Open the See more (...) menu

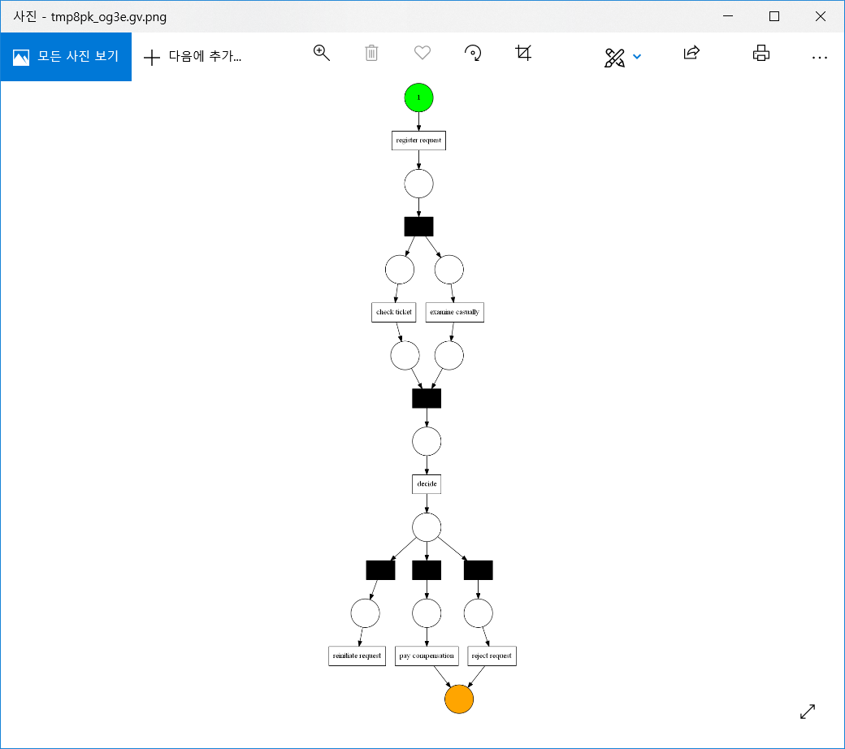click(819, 57)
